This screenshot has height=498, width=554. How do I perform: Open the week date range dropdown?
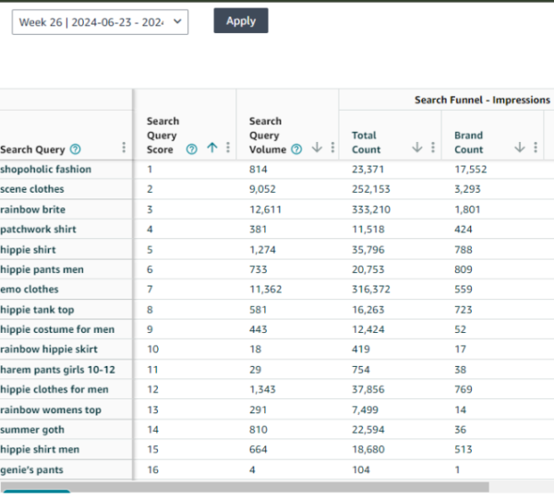click(100, 21)
